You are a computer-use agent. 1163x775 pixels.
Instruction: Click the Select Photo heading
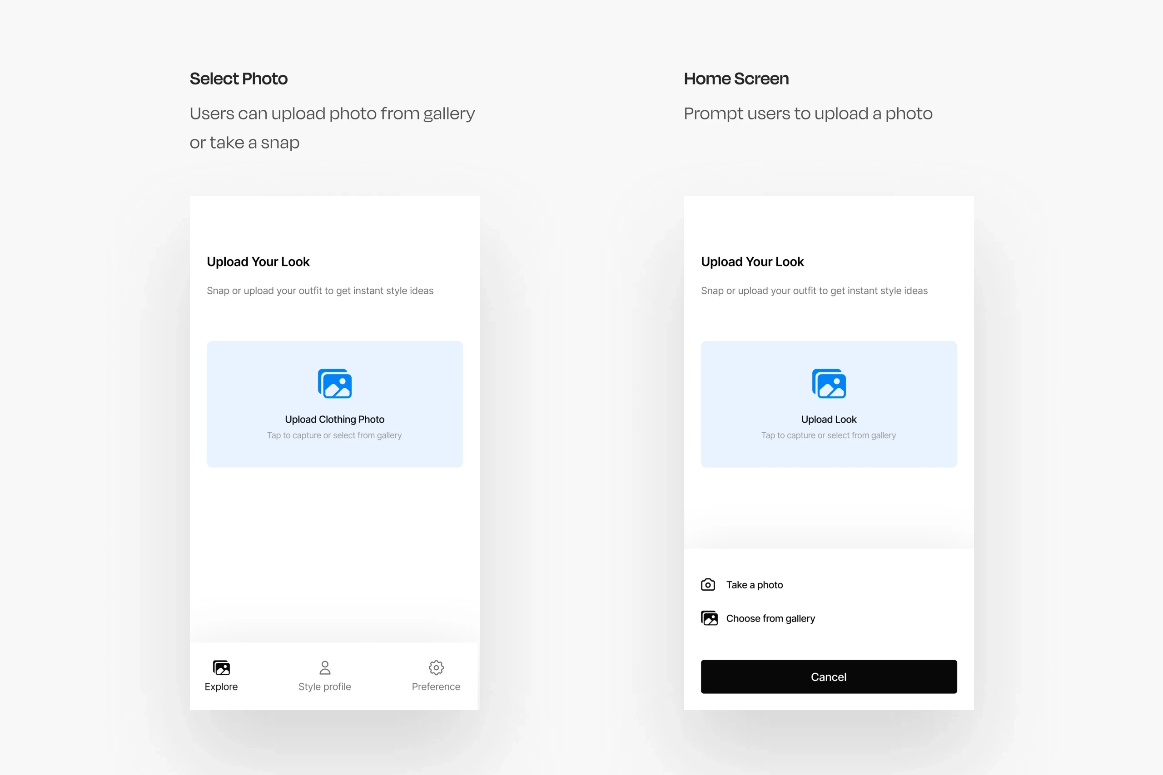[x=239, y=79]
